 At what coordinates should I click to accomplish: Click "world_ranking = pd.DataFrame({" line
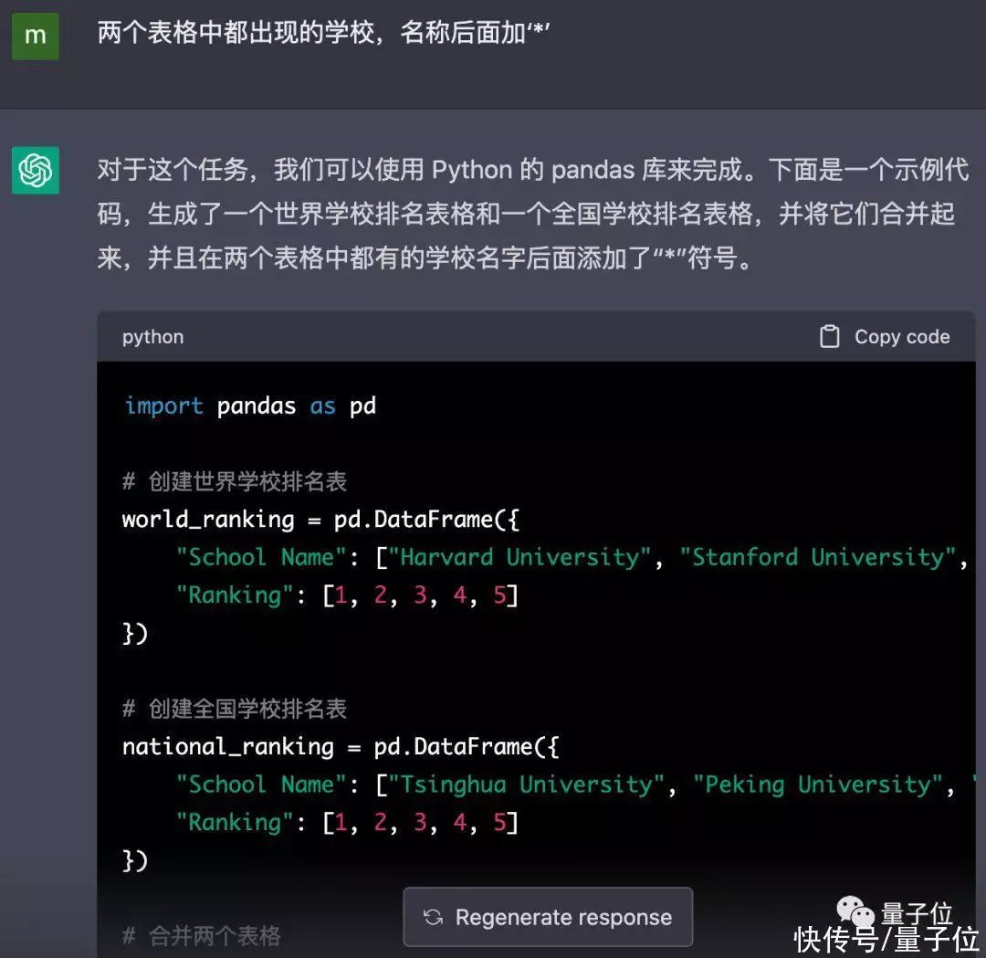point(320,520)
